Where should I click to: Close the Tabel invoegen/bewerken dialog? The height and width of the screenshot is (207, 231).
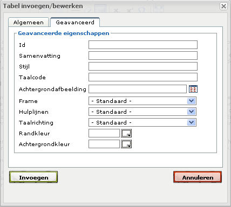tap(223, 6)
